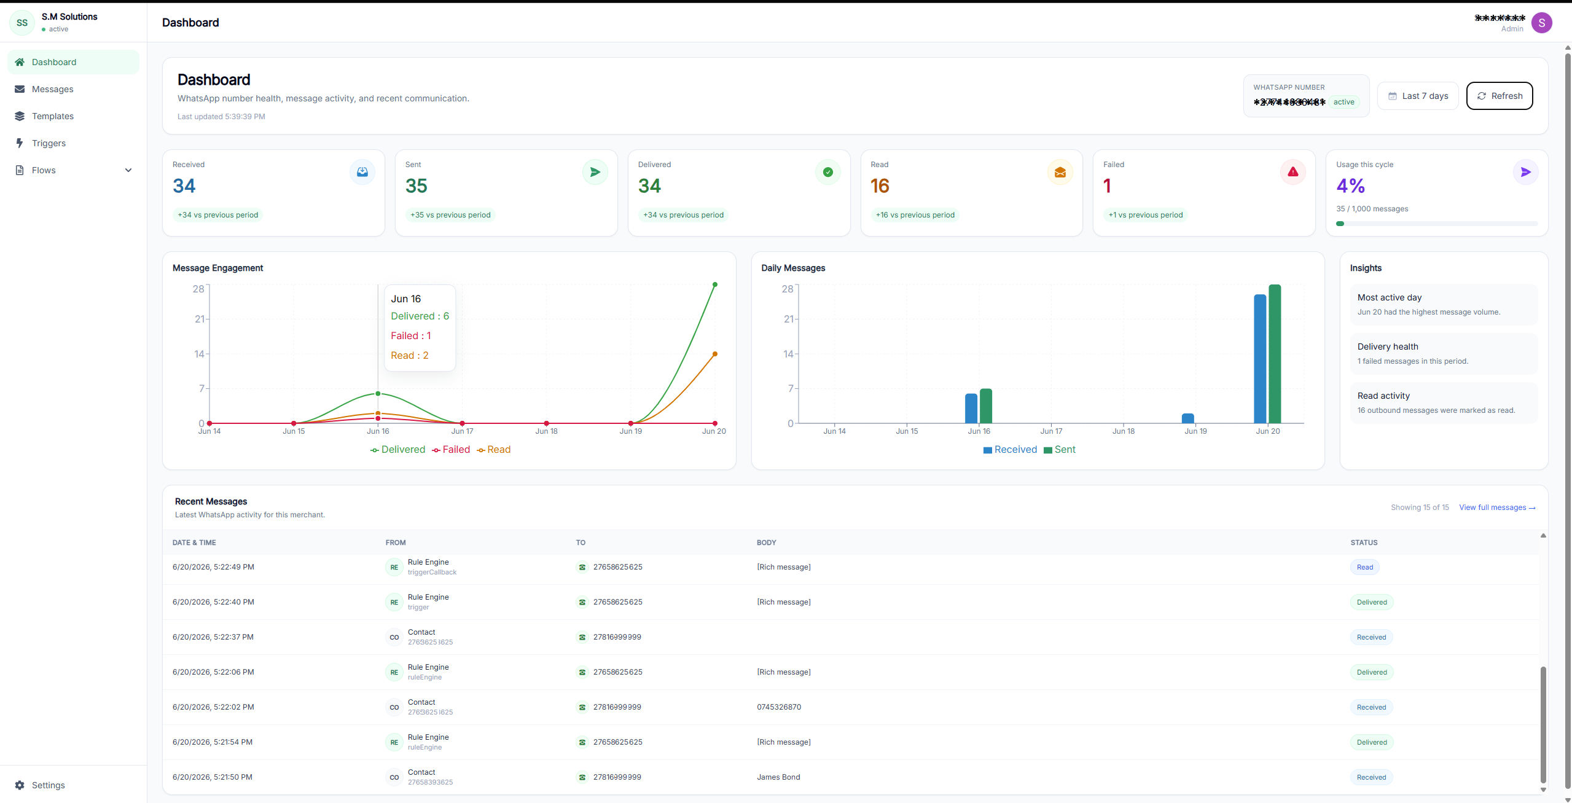Click the Failed warning triangle icon
Viewport: 1572px width, 803px height.
(1293, 172)
